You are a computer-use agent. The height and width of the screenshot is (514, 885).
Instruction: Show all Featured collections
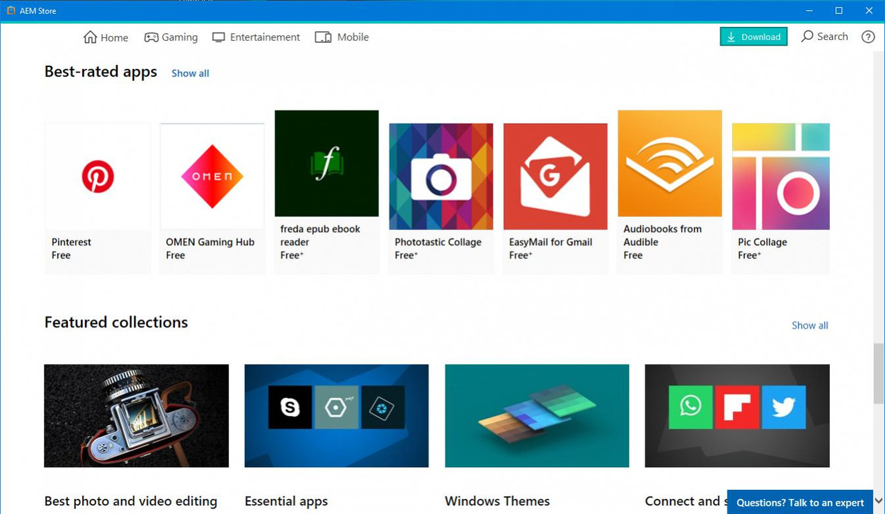pos(810,325)
